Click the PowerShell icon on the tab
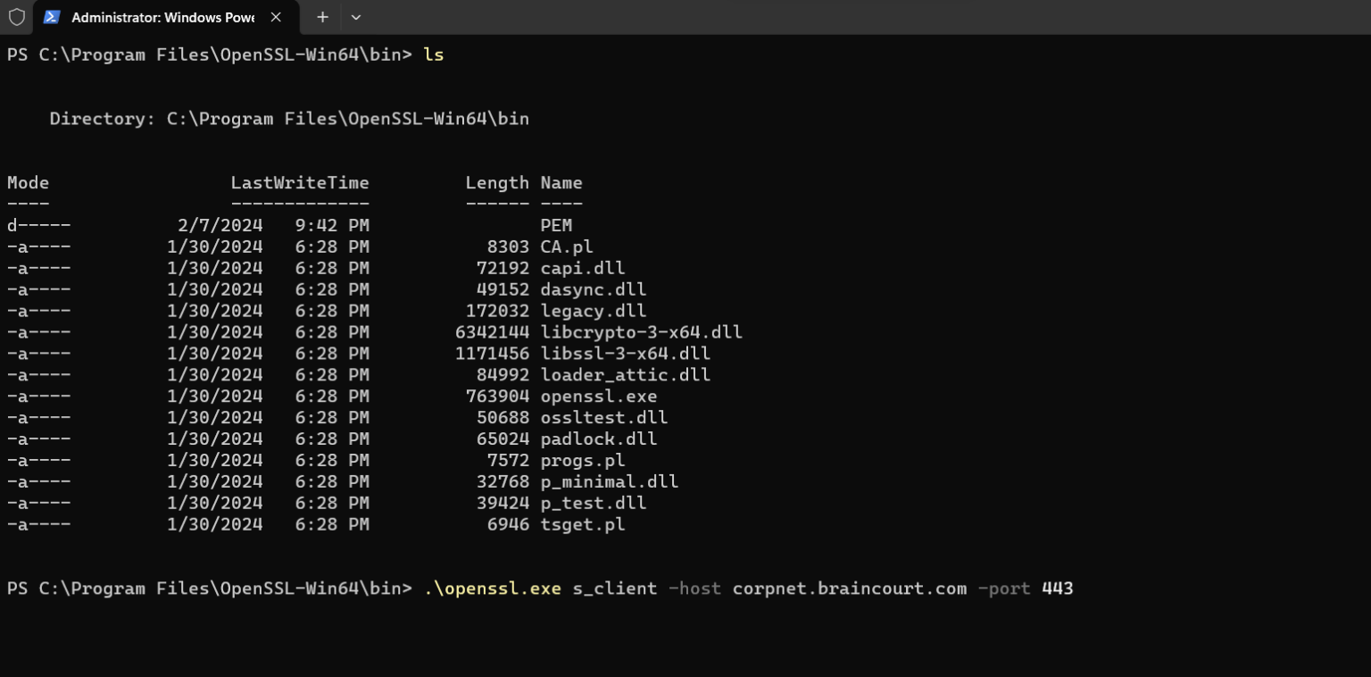 click(53, 17)
